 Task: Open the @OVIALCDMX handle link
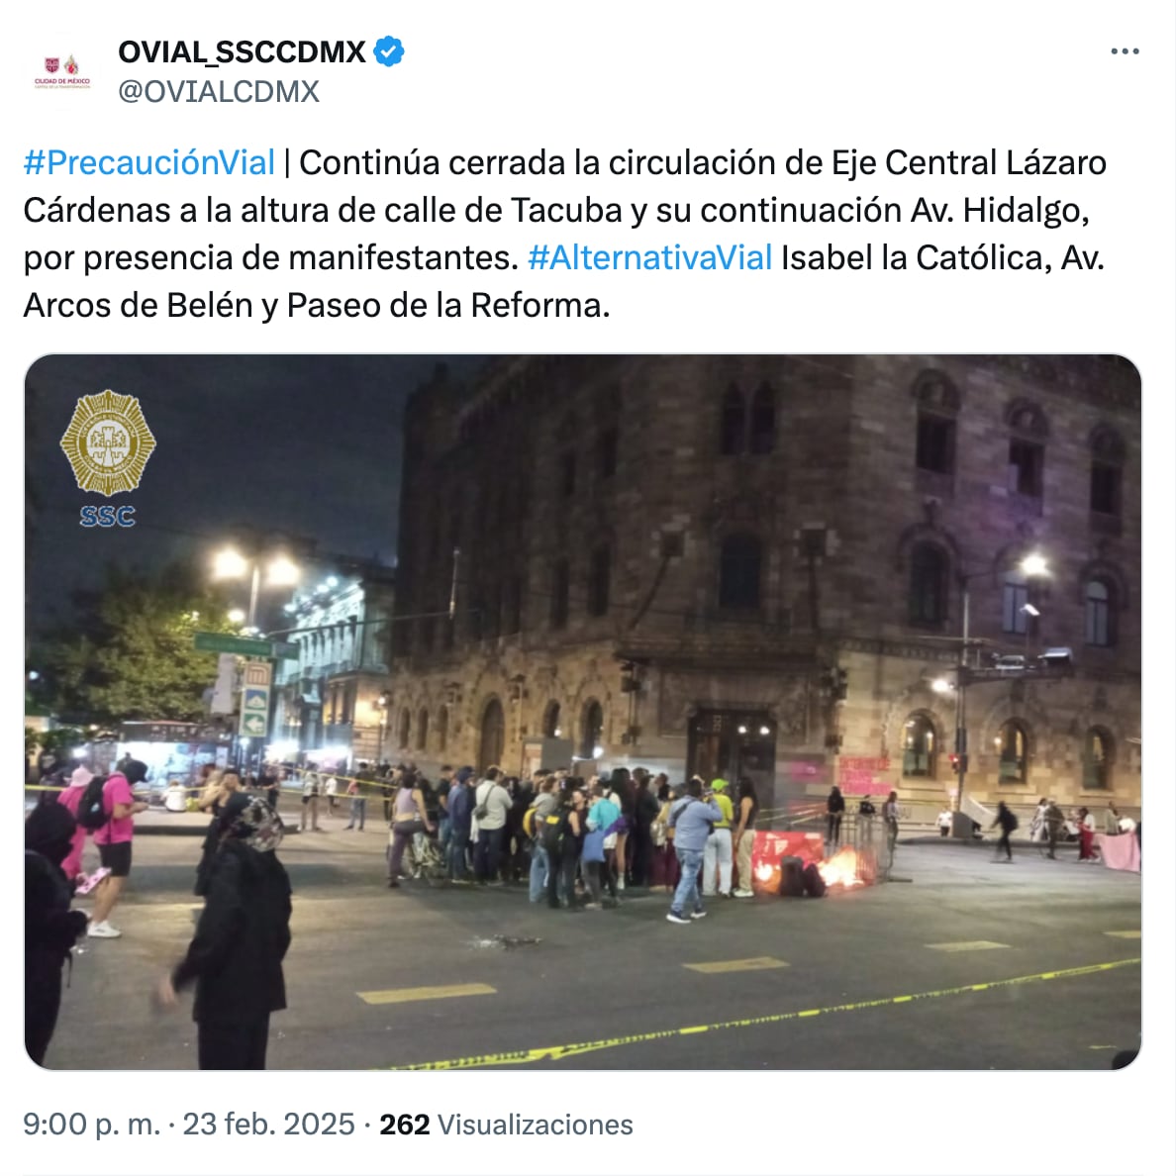pyautogui.click(x=219, y=91)
